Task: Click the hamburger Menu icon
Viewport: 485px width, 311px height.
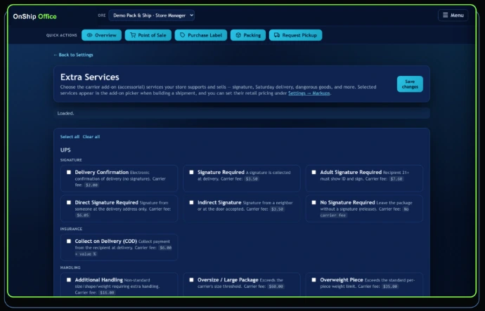Action: click(446, 15)
